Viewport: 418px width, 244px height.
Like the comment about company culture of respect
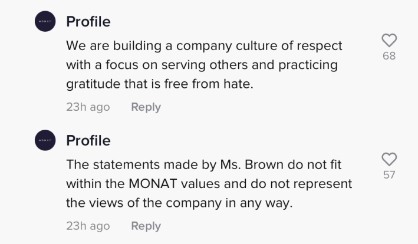pos(389,40)
